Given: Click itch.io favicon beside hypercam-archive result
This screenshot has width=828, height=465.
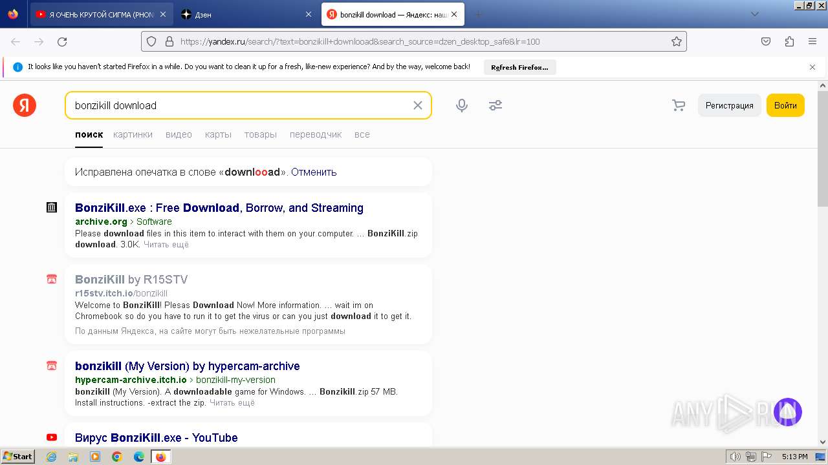Looking at the screenshot, I should [52, 366].
